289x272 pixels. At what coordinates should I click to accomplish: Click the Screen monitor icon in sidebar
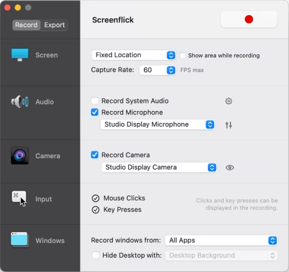click(20, 55)
